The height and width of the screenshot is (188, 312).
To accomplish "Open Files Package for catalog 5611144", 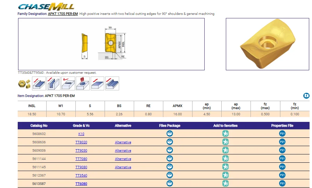I will (x=170, y=159).
